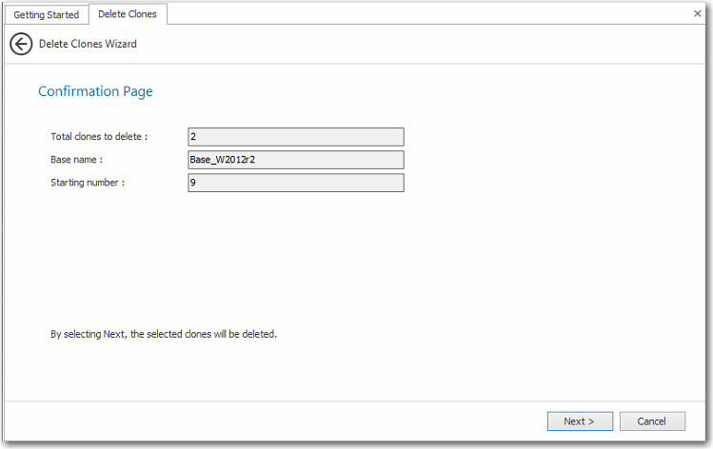Click the Confirmation Page heading
This screenshot has width=713, height=449.
95,92
